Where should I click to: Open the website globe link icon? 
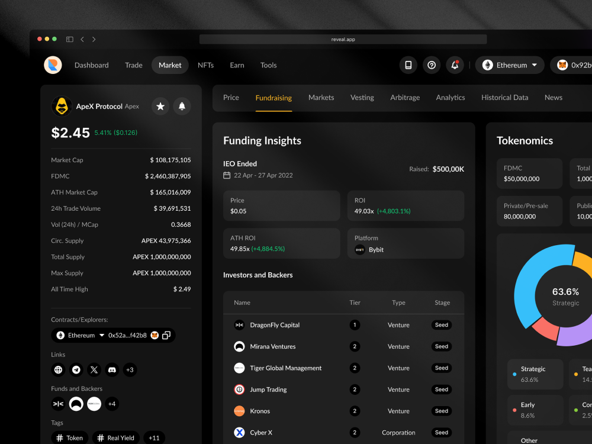pos(58,369)
